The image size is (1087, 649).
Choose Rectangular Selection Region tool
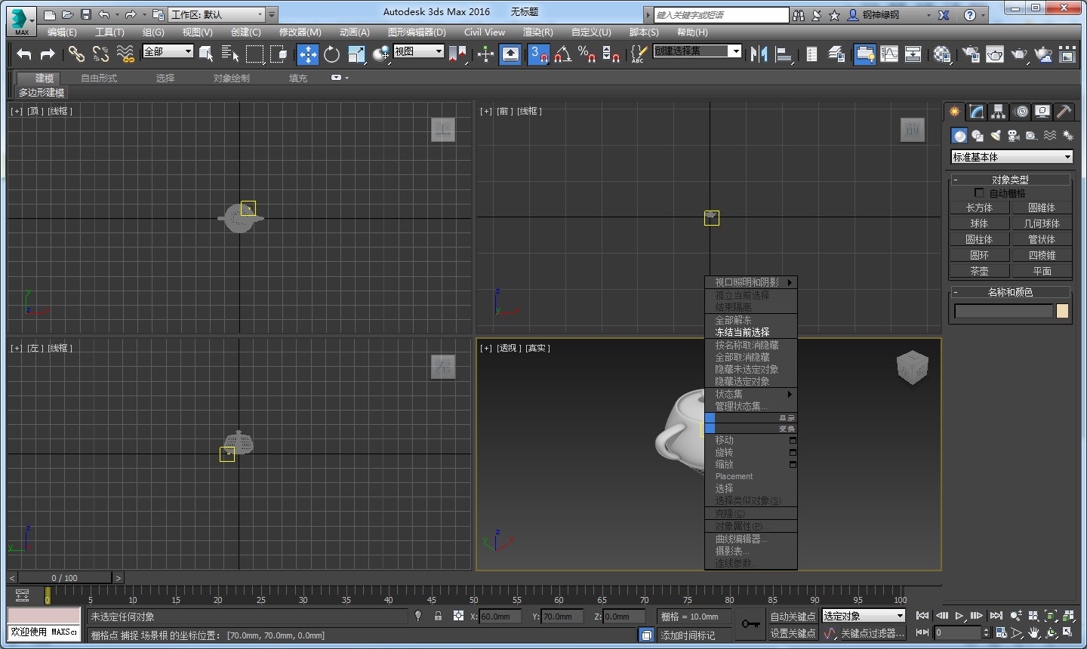[x=255, y=54]
